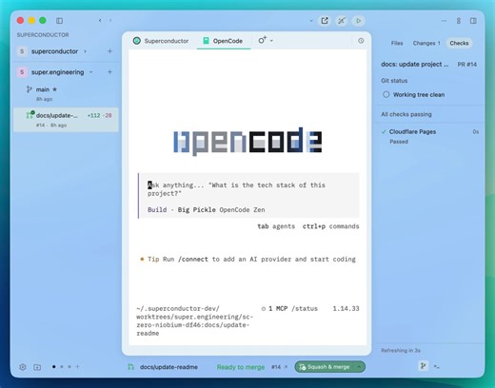This screenshot has height=388, width=495.
Task: Click the 1.14.33 version number
Action: [x=346, y=308]
